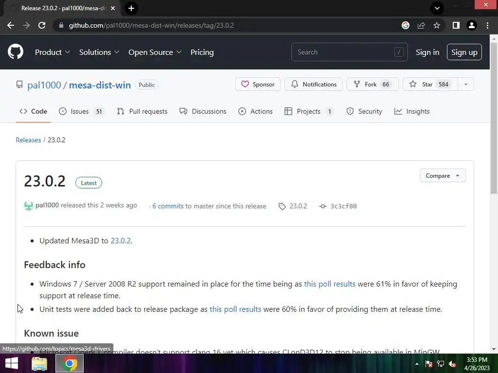This screenshot has width=498, height=373.
Task: Expand the Product menu
Action: point(53,52)
